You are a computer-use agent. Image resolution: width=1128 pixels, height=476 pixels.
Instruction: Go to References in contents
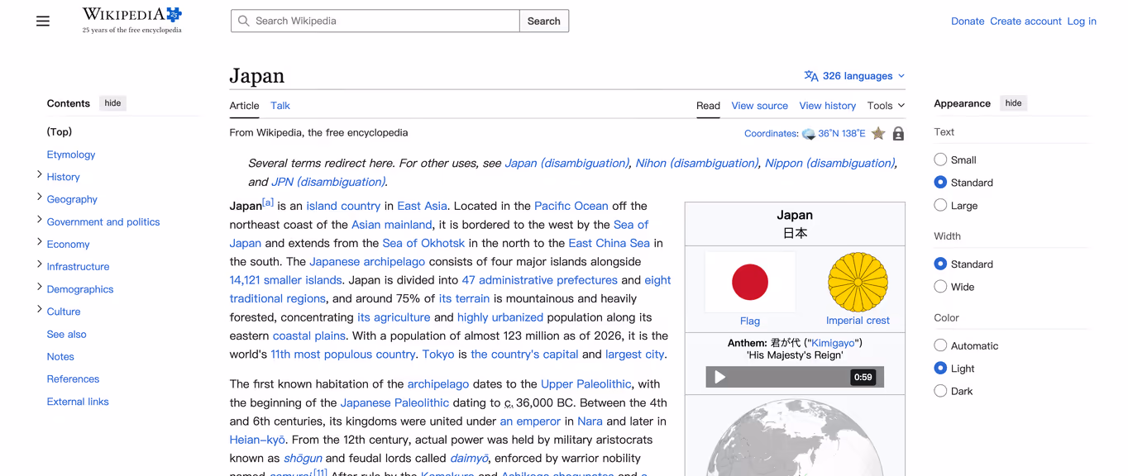73,379
